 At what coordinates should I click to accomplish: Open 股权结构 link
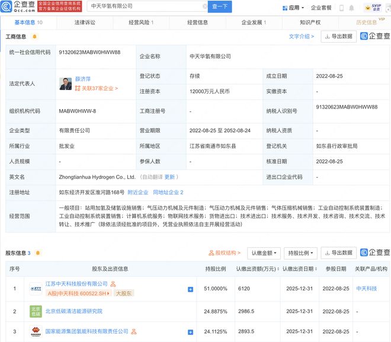click(225, 253)
